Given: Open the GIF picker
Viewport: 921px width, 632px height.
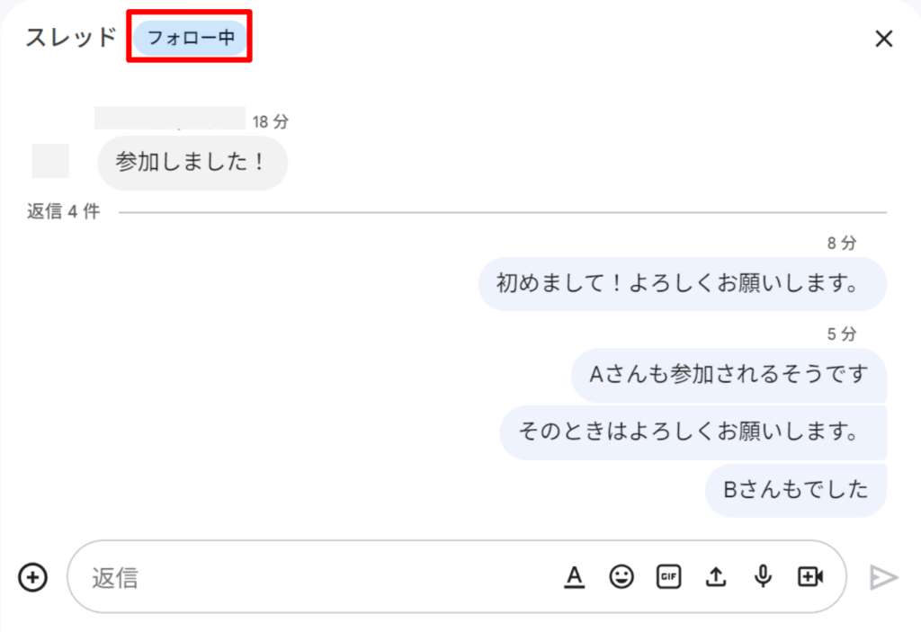Looking at the screenshot, I should click(667, 576).
